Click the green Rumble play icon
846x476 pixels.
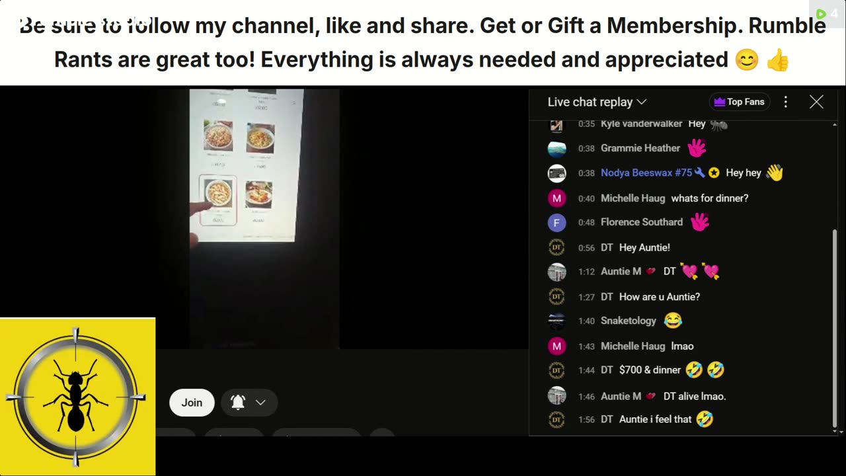tap(821, 13)
